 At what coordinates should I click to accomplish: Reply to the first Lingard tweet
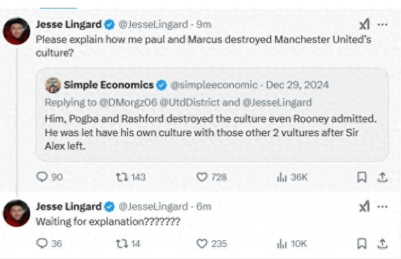(42, 177)
